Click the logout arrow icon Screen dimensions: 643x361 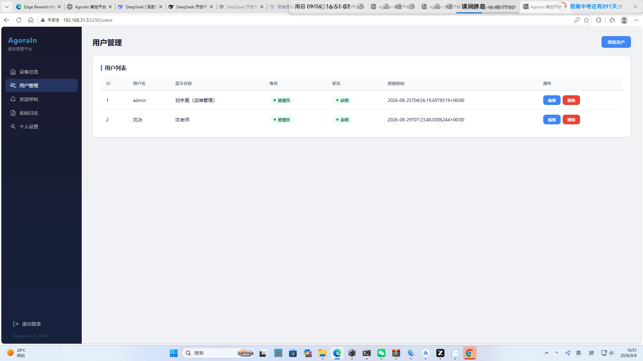[x=16, y=324]
